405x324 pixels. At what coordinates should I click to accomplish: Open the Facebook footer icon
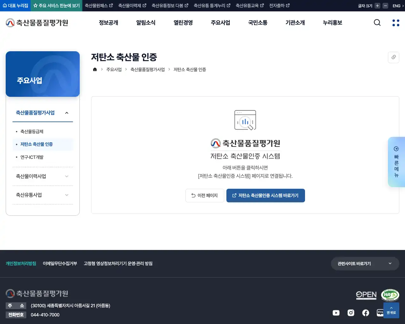click(365, 313)
